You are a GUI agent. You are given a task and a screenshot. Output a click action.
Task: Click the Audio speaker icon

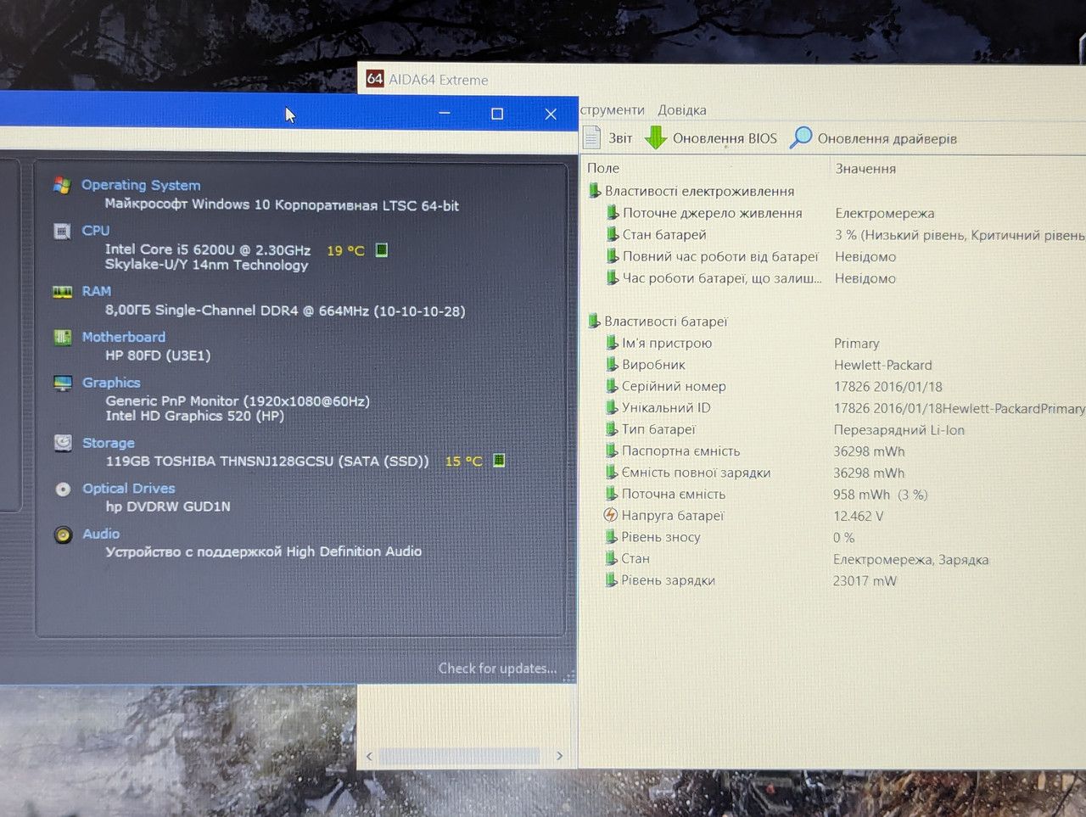click(63, 534)
